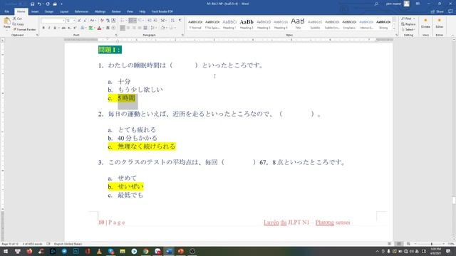Open the Change Case dropdown
Image resolution: width=456 pixels, height=256 pixels.
click(93, 21)
